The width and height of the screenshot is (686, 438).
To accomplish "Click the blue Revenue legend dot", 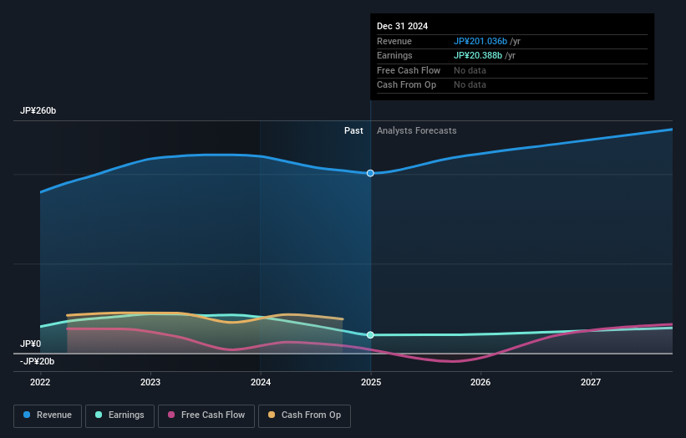I will [x=27, y=415].
